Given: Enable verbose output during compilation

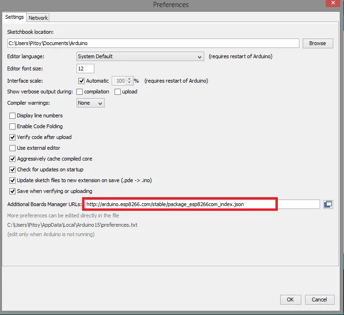Looking at the screenshot, I should (79, 92).
